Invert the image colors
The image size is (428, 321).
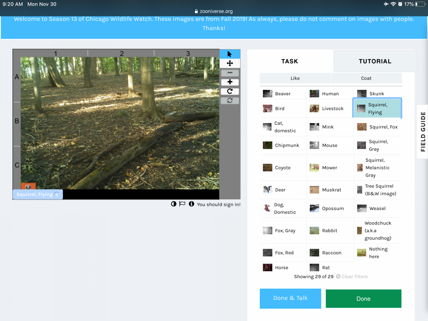click(174, 204)
